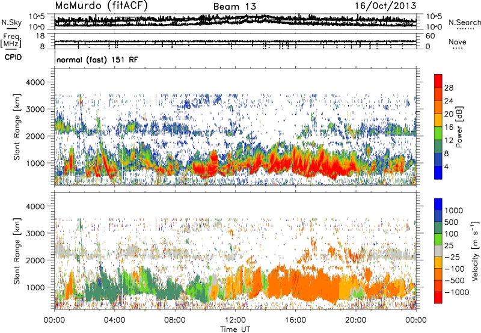Click the '-100' tick on Velocity colorbar
481x333 pixels.
(x=455, y=269)
